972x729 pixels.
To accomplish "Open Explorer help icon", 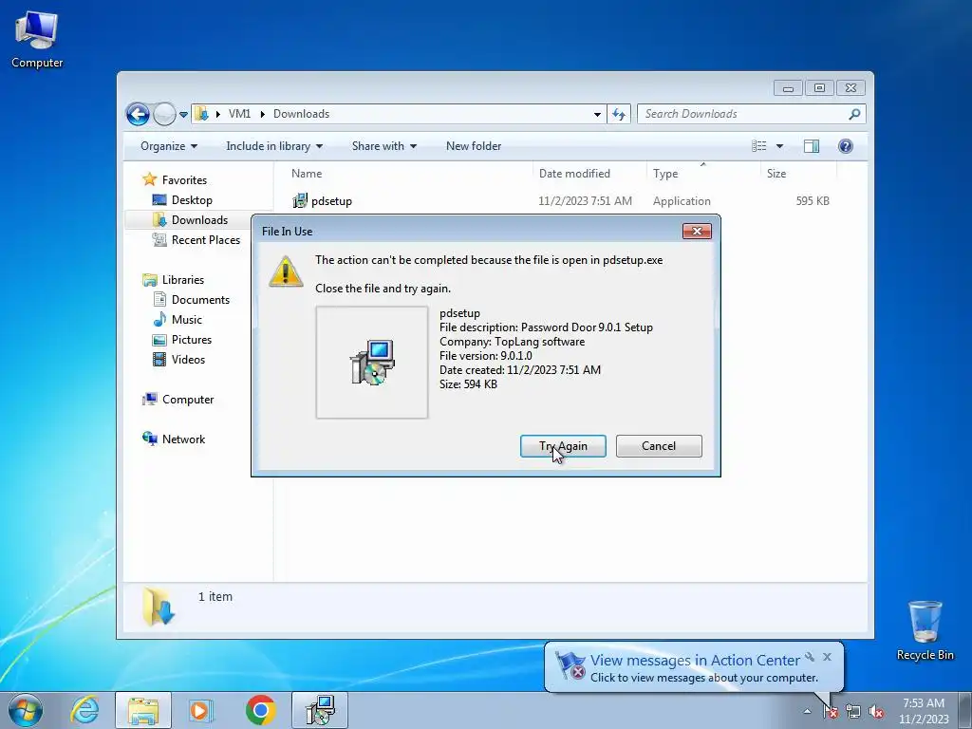I will 846,146.
